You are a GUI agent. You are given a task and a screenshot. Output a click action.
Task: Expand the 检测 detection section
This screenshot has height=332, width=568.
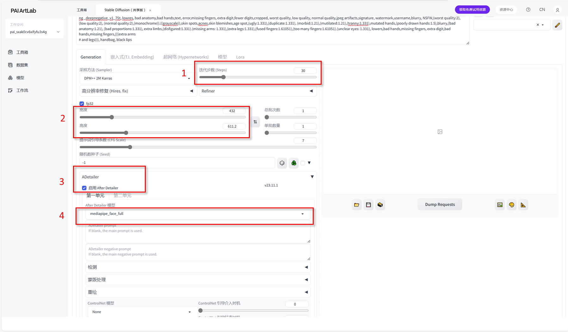coord(198,267)
